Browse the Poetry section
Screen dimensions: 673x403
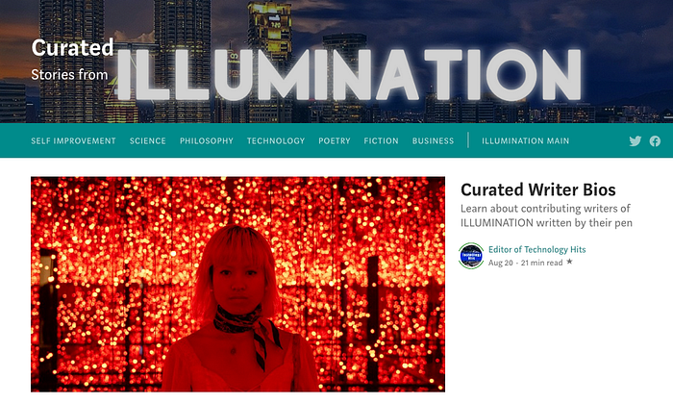pyautogui.click(x=335, y=140)
